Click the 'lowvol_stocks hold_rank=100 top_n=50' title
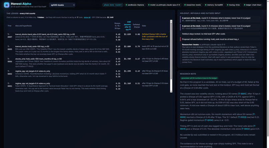The height and width of the screenshot is (148, 269). point(32,47)
